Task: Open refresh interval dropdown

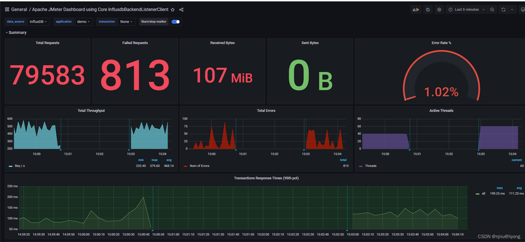Action: coord(512,10)
